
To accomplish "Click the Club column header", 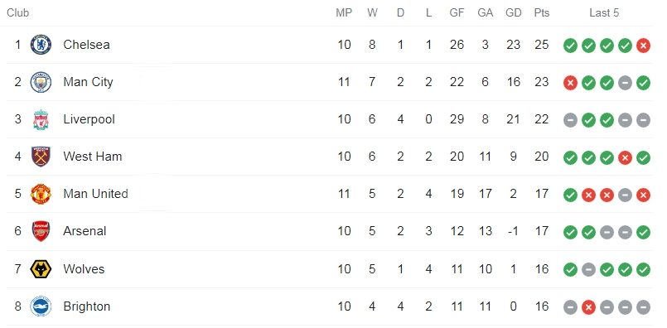I will pos(18,12).
